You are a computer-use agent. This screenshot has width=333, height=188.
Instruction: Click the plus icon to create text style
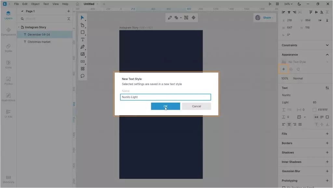click(284, 69)
